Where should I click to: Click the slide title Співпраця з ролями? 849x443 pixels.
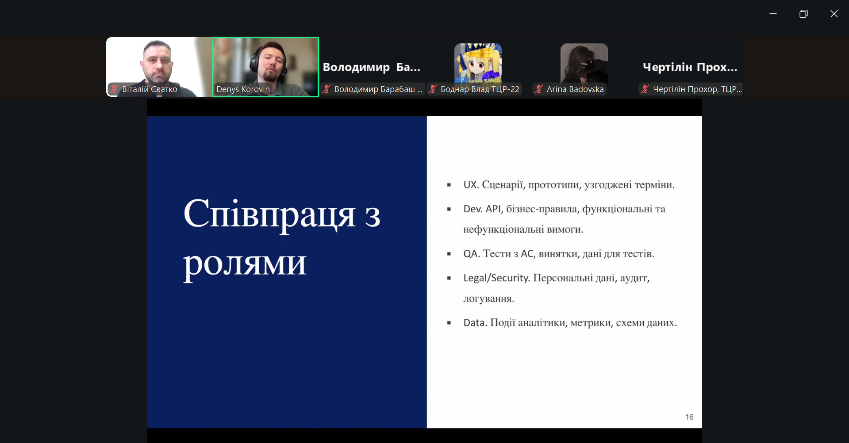click(x=282, y=238)
